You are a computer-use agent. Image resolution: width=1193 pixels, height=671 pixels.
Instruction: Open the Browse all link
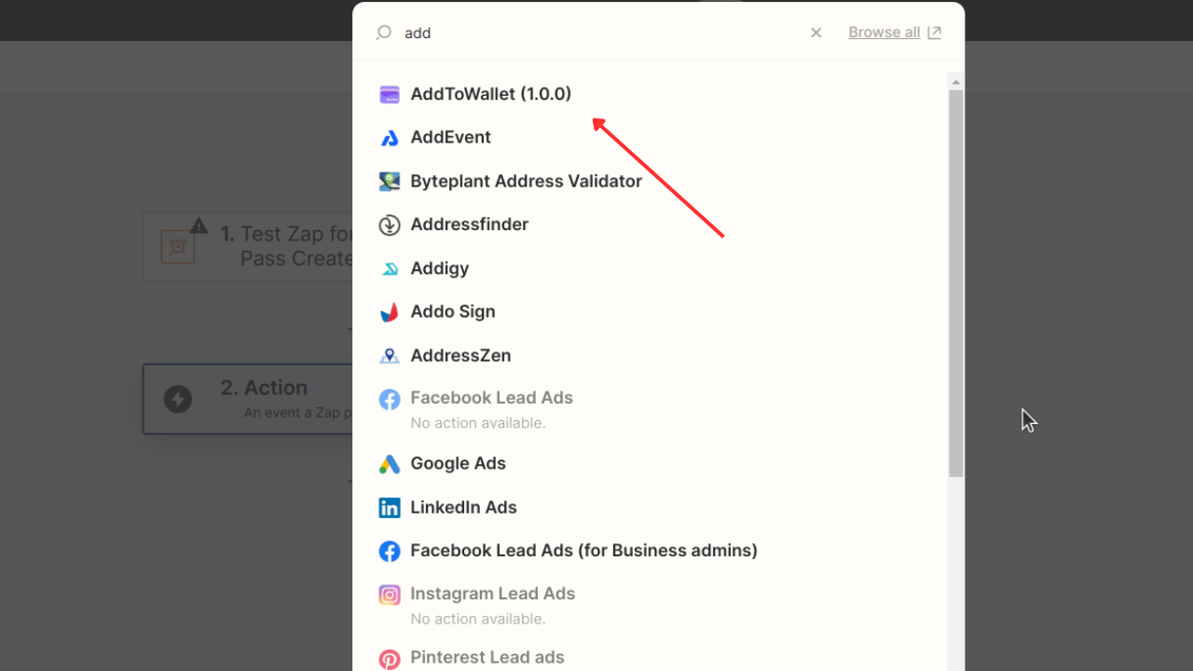click(884, 32)
